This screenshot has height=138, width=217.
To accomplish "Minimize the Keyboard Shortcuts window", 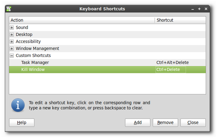I will (x=193, y=9).
